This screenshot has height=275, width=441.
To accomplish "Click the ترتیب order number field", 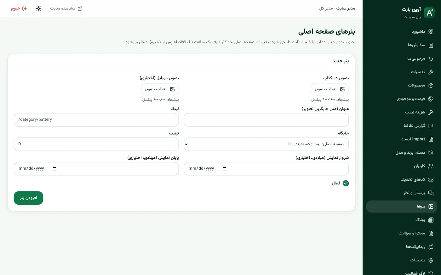I will tap(96, 144).
